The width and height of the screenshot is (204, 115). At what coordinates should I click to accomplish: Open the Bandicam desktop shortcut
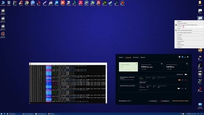coord(122,3)
